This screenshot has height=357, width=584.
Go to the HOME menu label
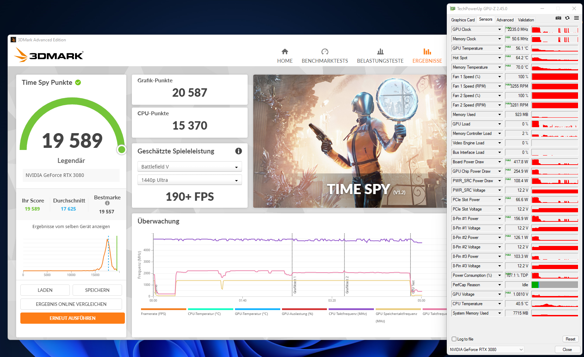[x=285, y=61]
